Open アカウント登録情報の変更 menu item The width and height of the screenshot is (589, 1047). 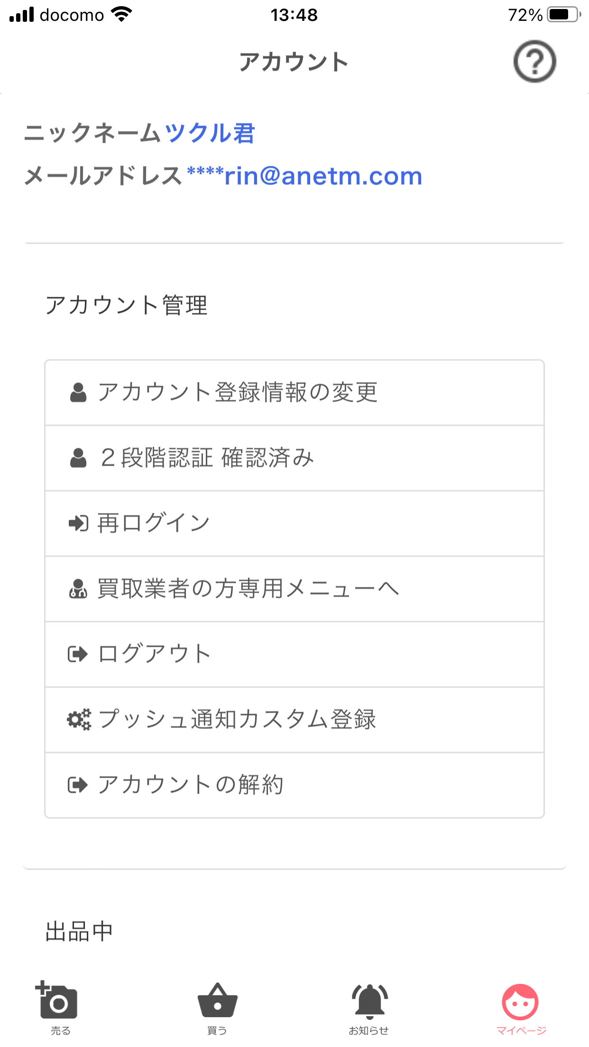click(x=237, y=393)
